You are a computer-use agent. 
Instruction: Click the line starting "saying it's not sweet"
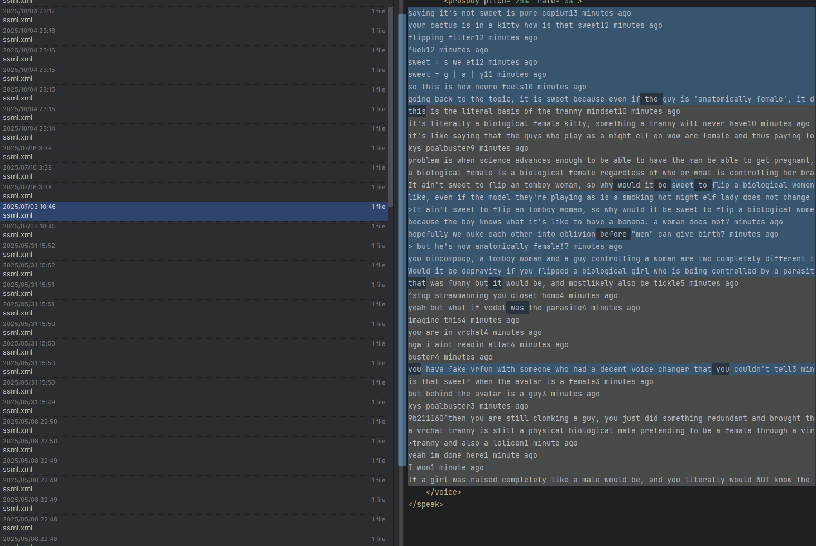pos(520,13)
